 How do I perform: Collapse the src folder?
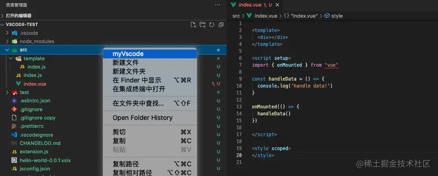7,50
